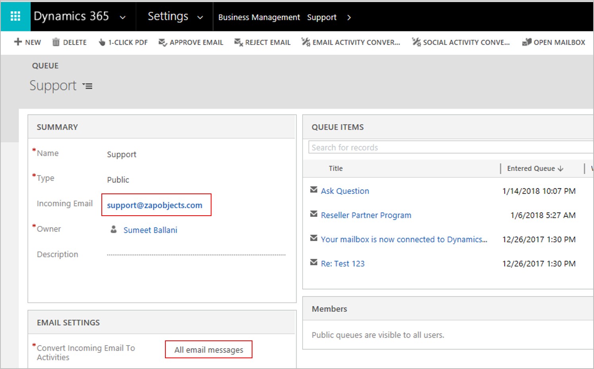Click the NEW command label
This screenshot has width=594, height=369.
pyautogui.click(x=33, y=43)
